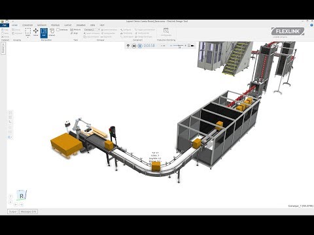Click the quick access save icon
The width and height of the screenshot is (314, 235).
pyautogui.click(x=7, y=22)
